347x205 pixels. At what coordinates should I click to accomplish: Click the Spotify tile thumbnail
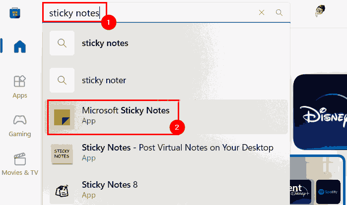pyautogui.click(x=328, y=192)
